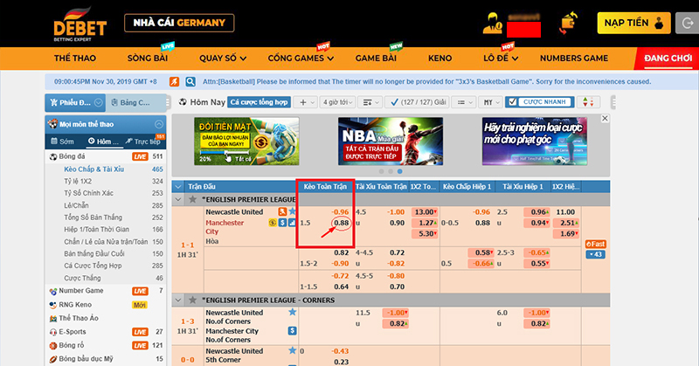Open the QUAY SỐ dropdown menu
Viewport: 699px width, 366px height.
[x=223, y=59]
